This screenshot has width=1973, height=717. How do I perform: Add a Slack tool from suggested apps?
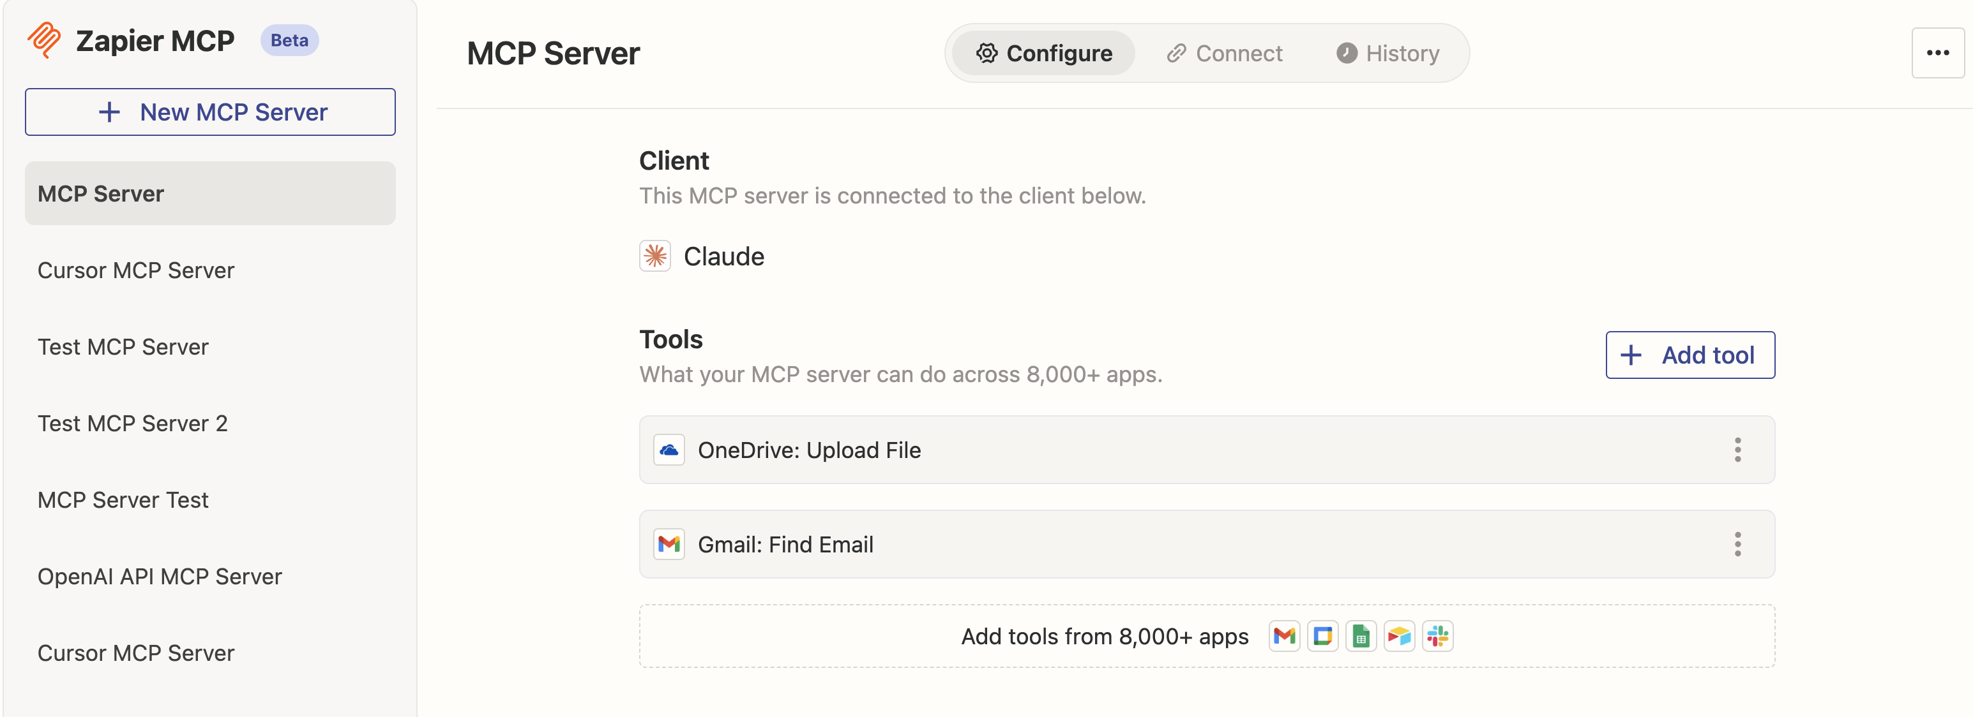[x=1439, y=636]
